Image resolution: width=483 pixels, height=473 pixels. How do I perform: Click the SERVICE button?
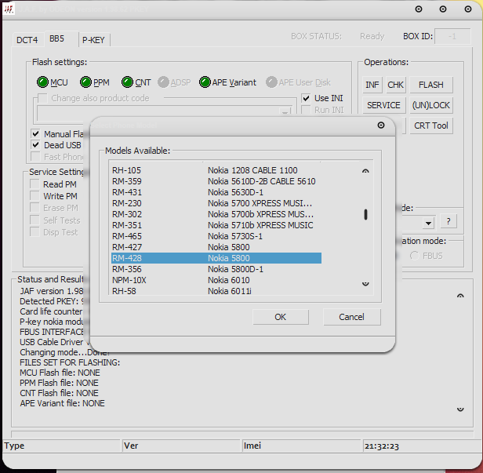click(384, 105)
